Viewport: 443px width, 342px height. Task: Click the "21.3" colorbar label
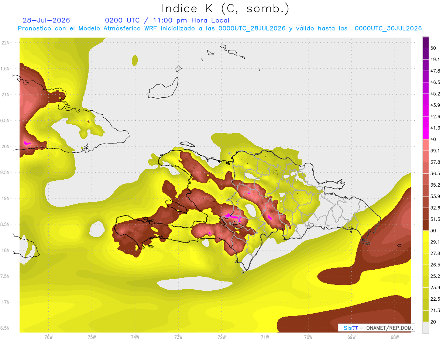pyautogui.click(x=435, y=310)
